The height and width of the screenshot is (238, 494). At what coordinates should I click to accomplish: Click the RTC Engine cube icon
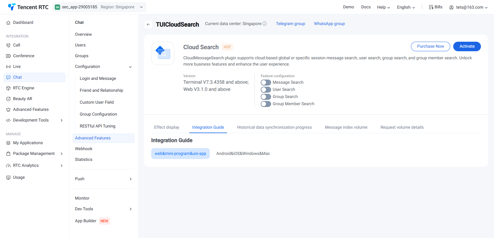click(8, 88)
